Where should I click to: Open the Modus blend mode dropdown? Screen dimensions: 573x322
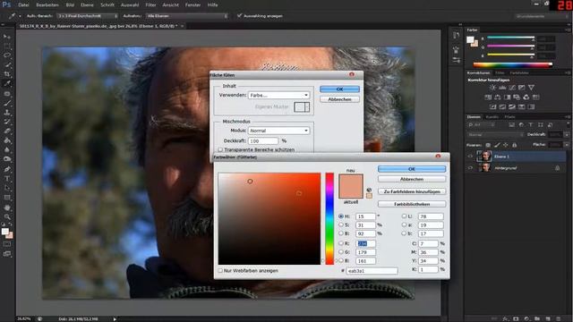pyautogui.click(x=278, y=131)
